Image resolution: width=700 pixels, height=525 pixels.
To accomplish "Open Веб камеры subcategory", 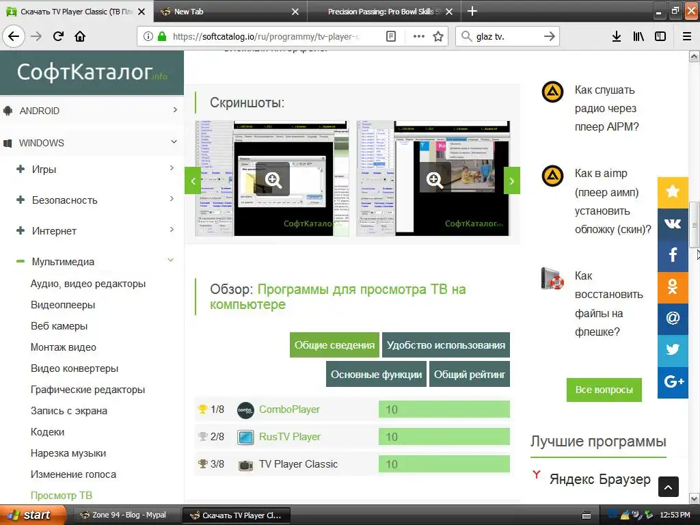I will pyautogui.click(x=59, y=326).
